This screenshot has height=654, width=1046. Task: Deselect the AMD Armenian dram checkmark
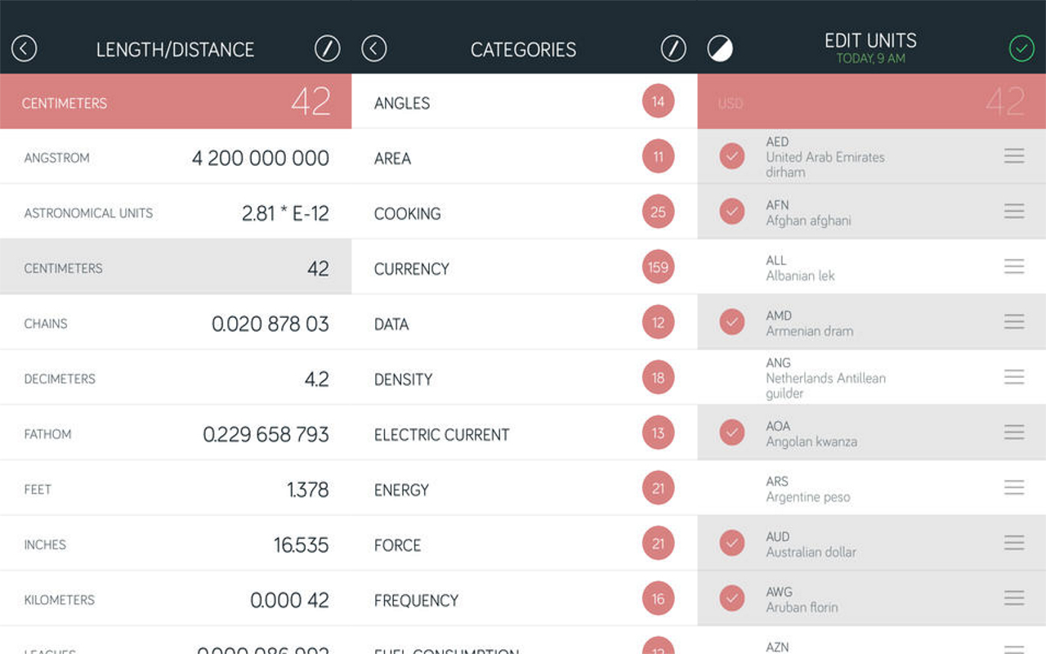(732, 322)
